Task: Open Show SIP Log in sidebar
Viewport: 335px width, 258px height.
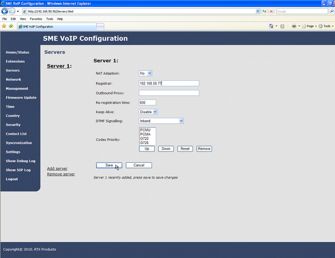Action: 18,170
